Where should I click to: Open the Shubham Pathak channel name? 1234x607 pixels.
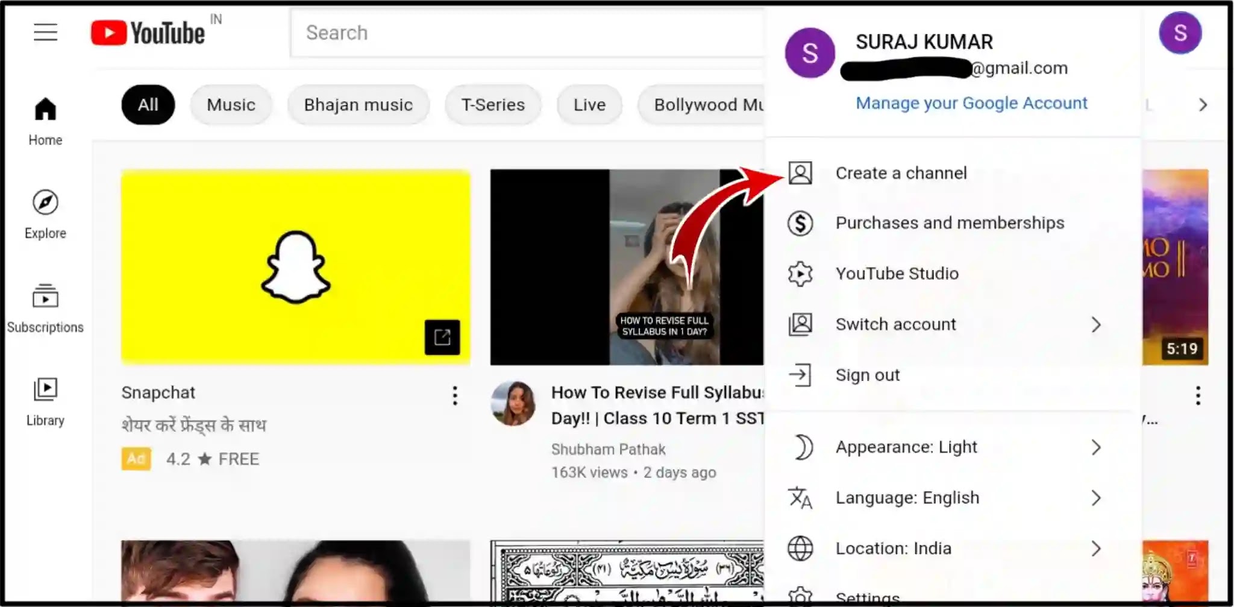(608, 450)
